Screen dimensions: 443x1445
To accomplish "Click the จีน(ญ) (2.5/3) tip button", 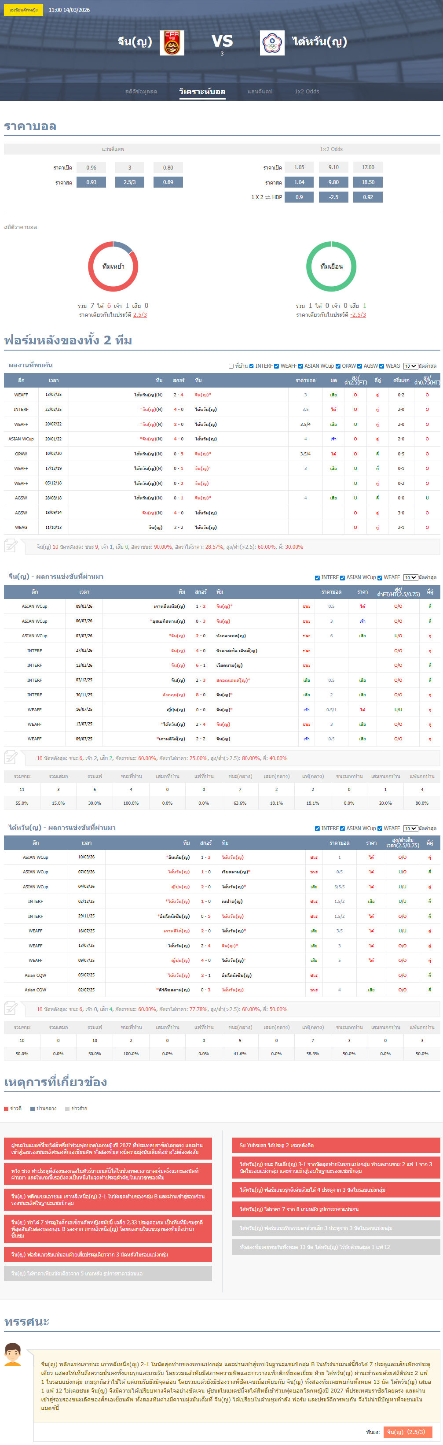I will point(406,1428).
